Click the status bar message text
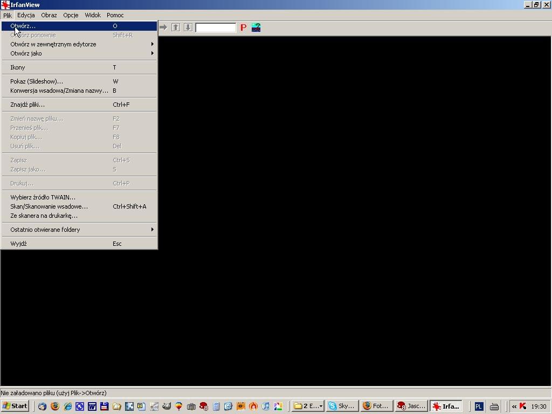552x414 pixels. pos(53,393)
